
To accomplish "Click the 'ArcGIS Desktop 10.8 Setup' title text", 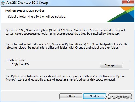I will pyautogui.click(x=27, y=3).
